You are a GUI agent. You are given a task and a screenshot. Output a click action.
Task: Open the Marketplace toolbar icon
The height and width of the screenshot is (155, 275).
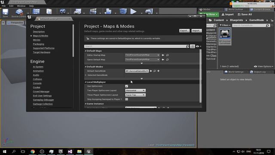(49, 12)
